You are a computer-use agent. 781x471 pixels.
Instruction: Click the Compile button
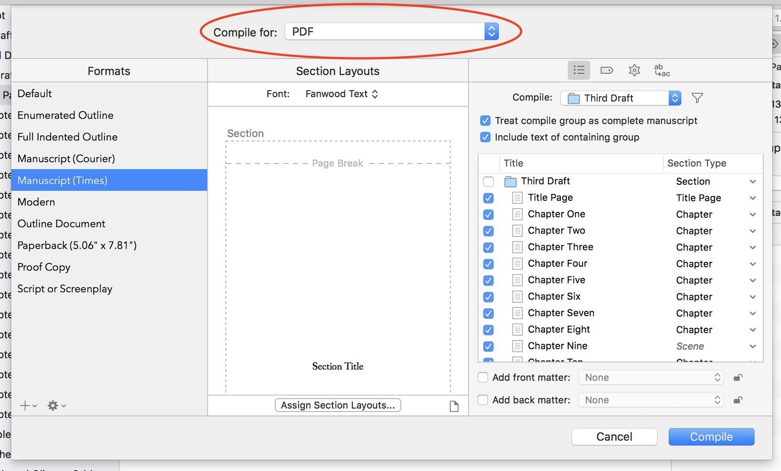(x=711, y=436)
